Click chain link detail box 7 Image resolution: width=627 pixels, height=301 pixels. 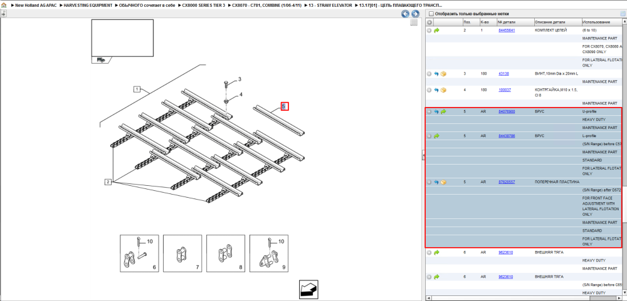click(x=182, y=253)
